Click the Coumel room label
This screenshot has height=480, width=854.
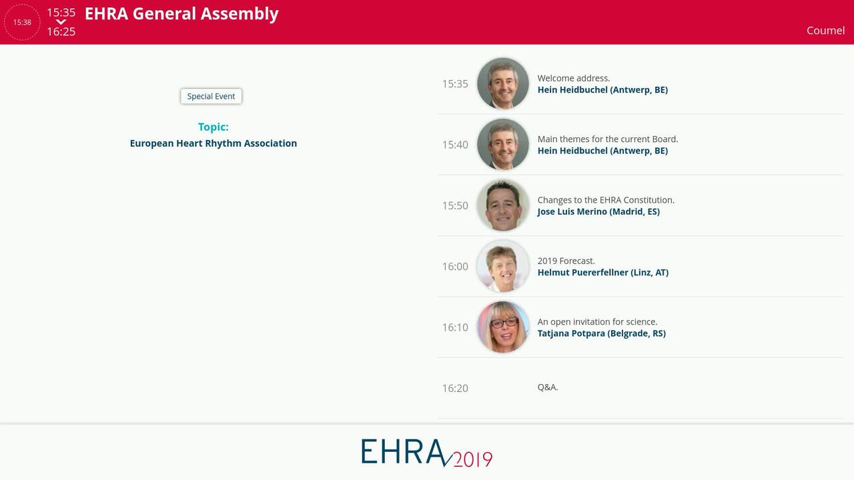pyautogui.click(x=826, y=31)
